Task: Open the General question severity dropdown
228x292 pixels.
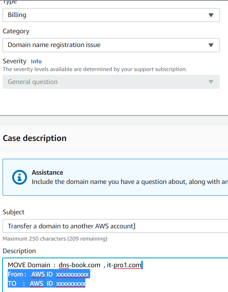Action: 111,82
